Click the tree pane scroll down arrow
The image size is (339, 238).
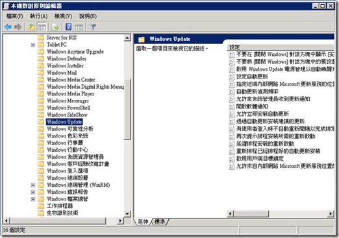point(127,213)
